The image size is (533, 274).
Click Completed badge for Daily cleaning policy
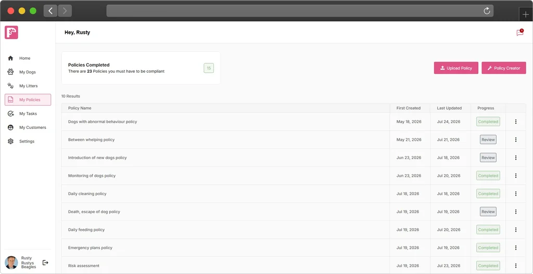[x=488, y=193]
